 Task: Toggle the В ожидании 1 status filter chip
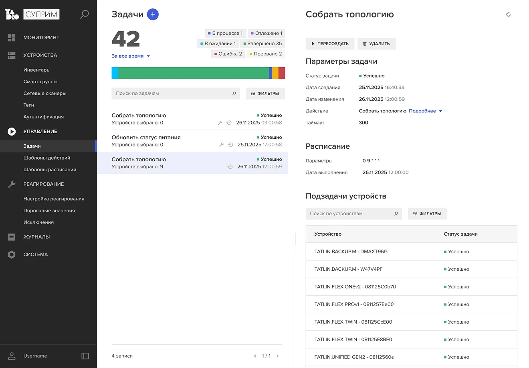[218, 43]
